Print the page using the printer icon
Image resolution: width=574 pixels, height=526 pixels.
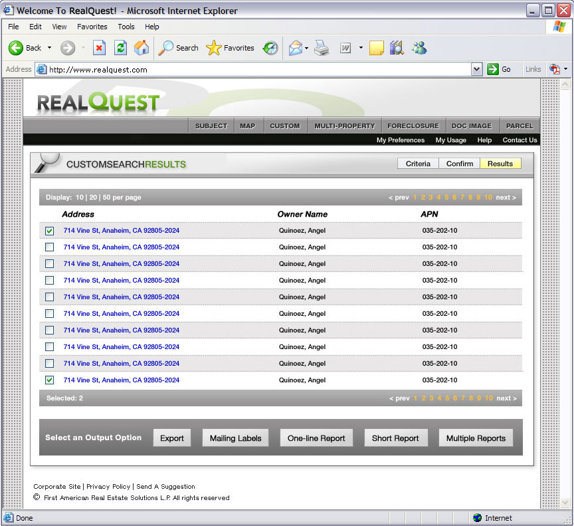[322, 48]
